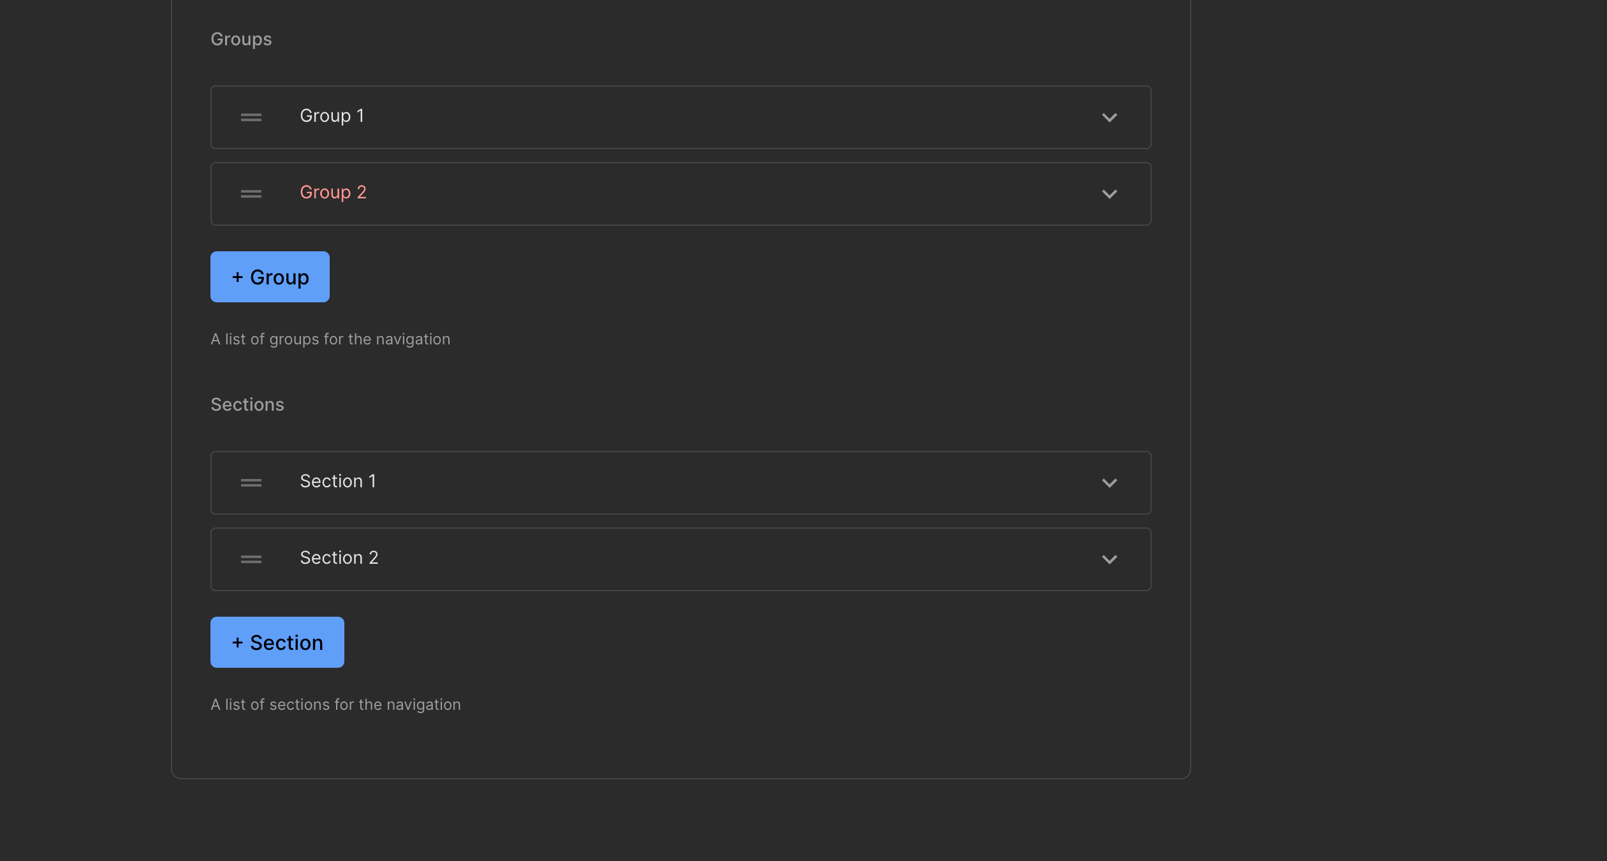Select the Section 2 title text
Image resolution: width=1607 pixels, height=861 pixels.
[339, 558]
